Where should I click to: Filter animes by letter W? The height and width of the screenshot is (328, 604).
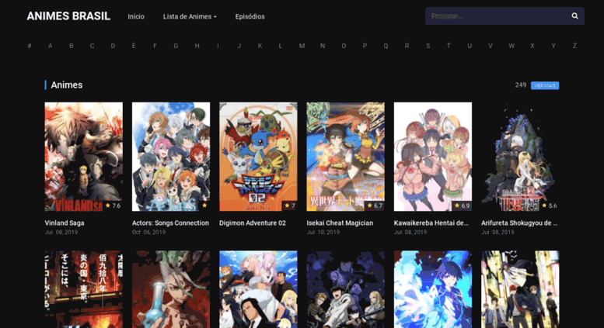click(x=511, y=46)
